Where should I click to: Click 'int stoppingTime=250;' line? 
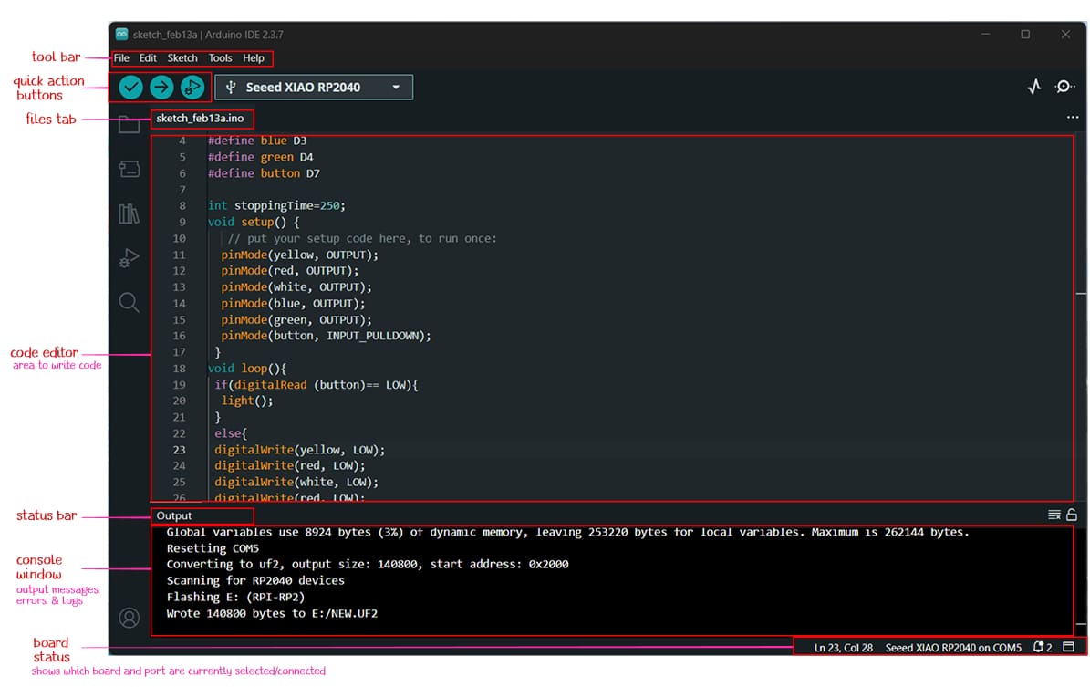coord(276,206)
